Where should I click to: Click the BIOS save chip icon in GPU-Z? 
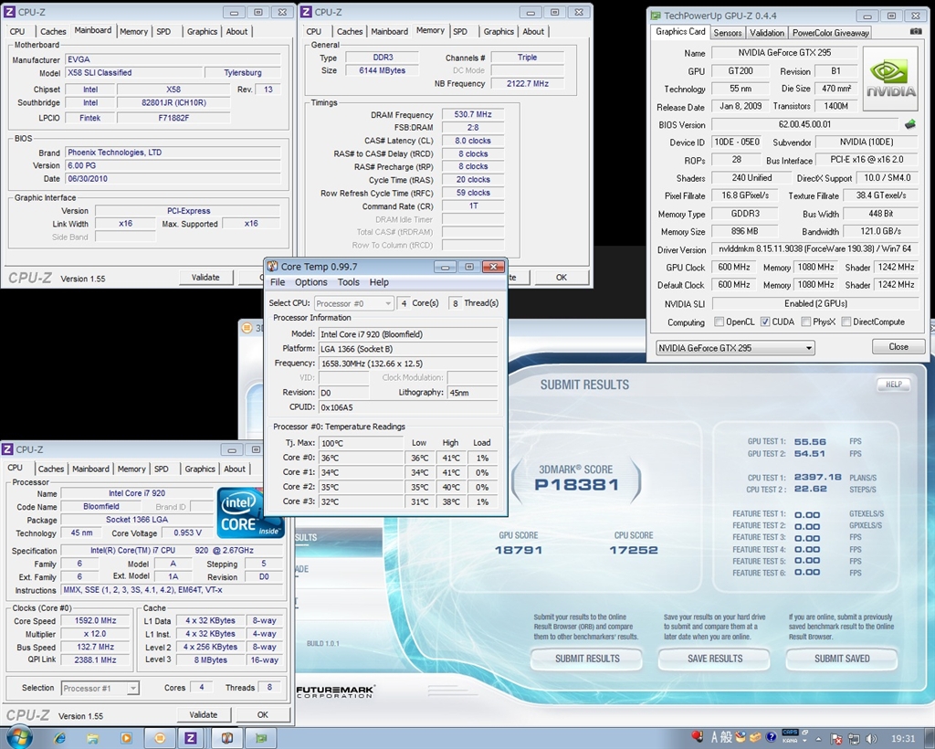(x=909, y=124)
